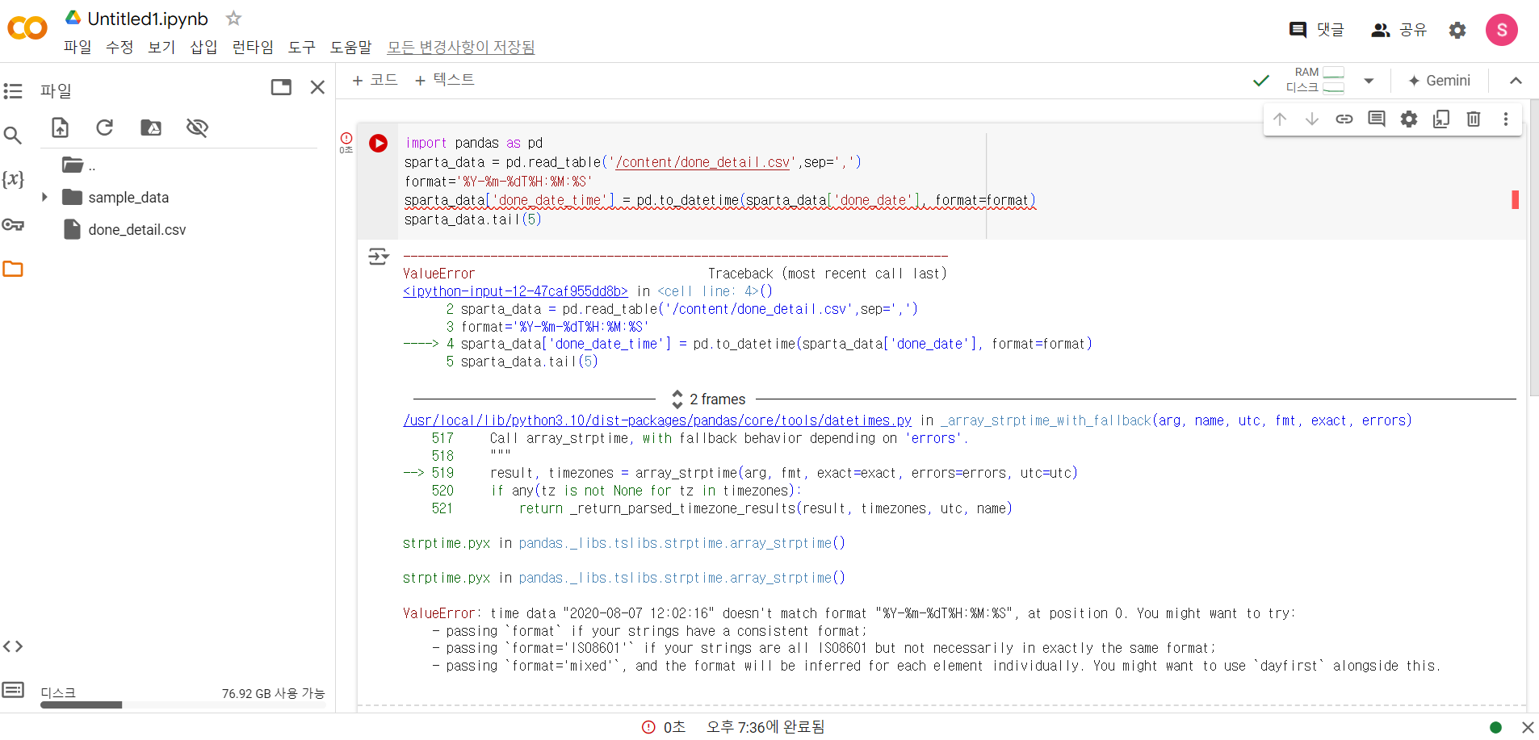Open the 파일 menu

click(x=78, y=47)
